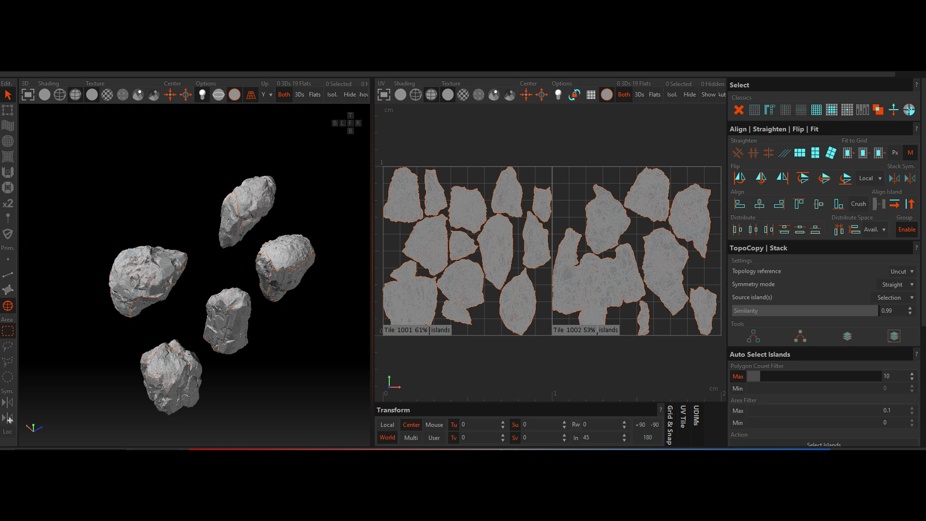
Task: Toggle the light bulb option in 3D view
Action: click(203, 95)
